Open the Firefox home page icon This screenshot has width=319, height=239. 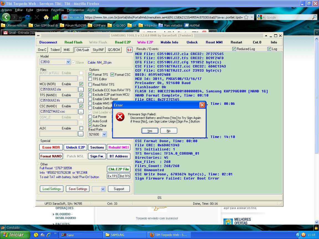(x=46, y=17)
